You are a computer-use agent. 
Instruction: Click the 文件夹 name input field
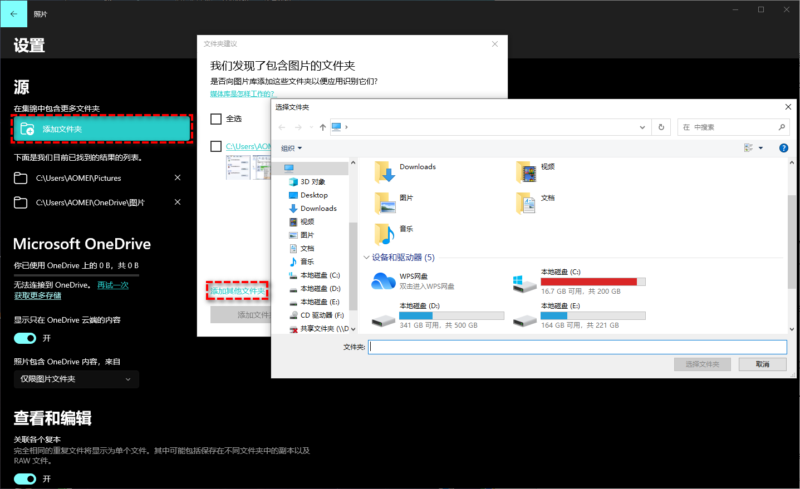point(577,347)
